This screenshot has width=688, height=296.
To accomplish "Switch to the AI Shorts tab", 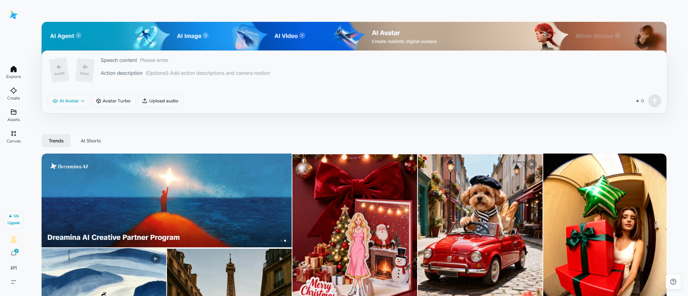I will 91,141.
